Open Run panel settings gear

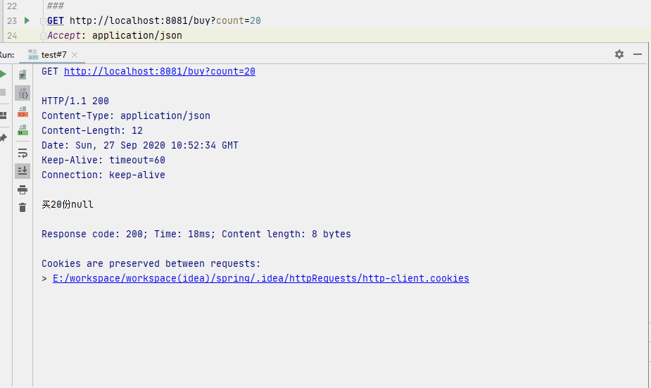click(619, 54)
